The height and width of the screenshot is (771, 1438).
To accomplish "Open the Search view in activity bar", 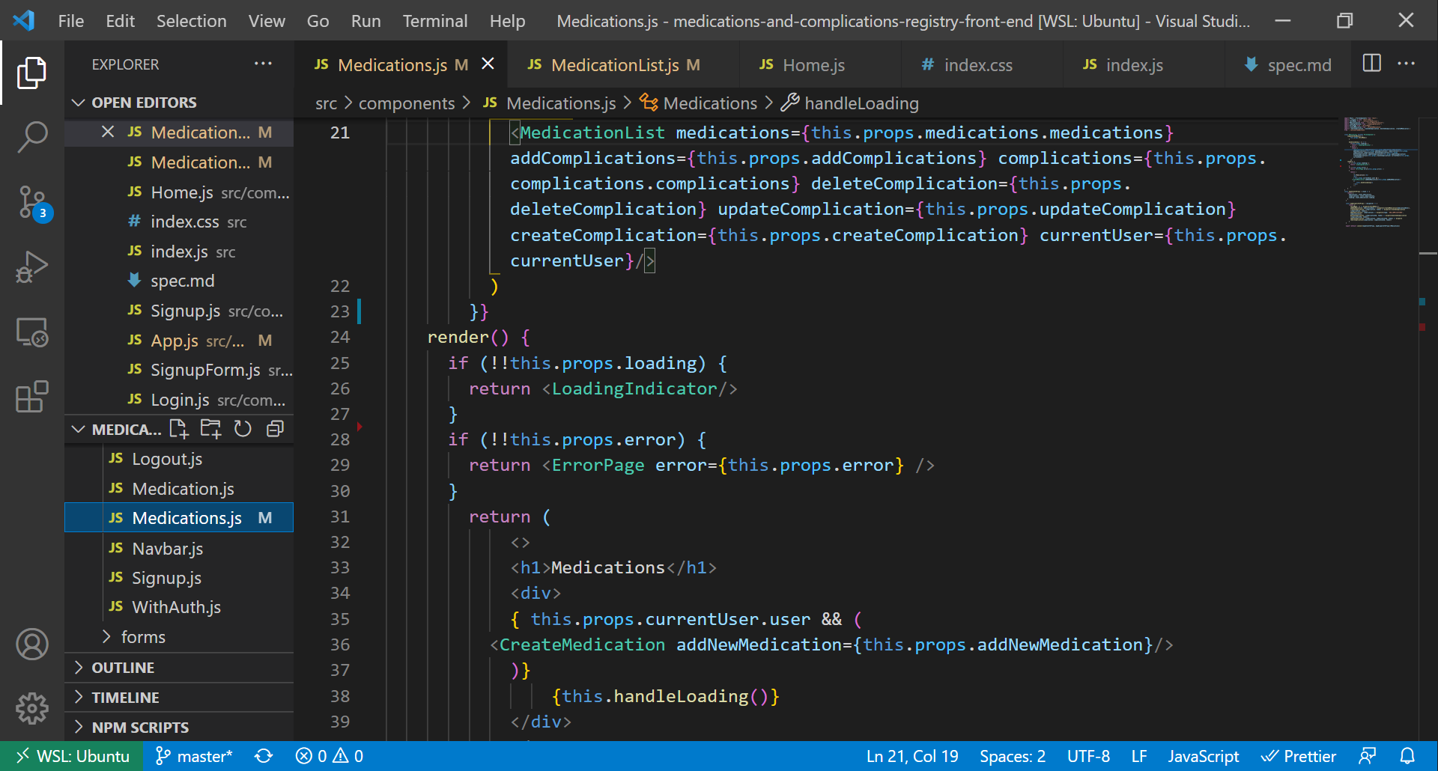I will coord(31,137).
